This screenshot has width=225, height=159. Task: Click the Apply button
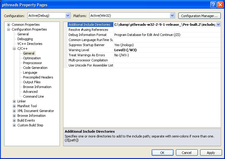pos(211,153)
